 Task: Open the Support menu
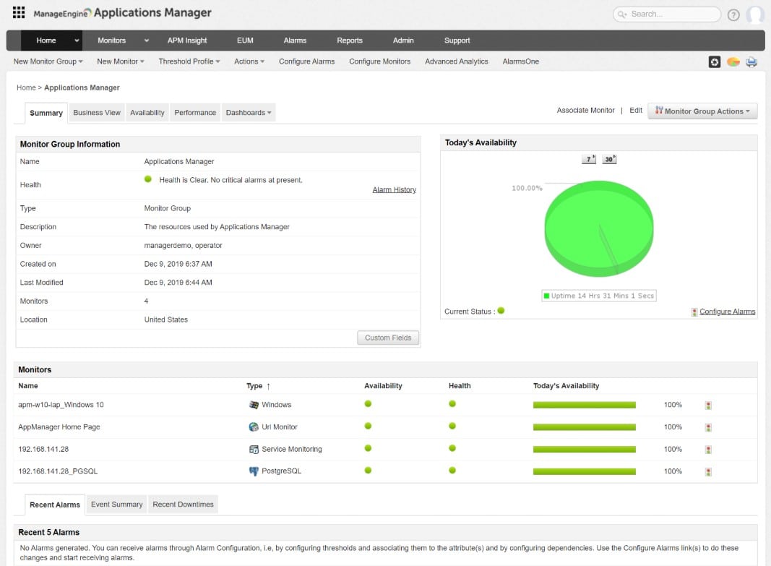tap(457, 40)
